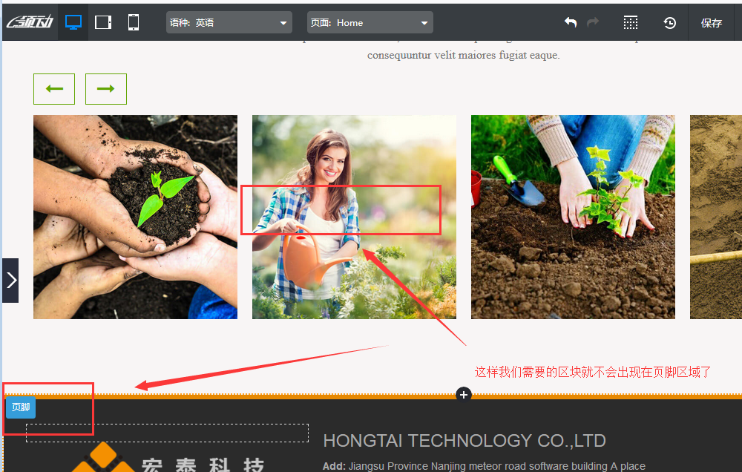Click the previous slide left arrow button
Image resolution: width=742 pixels, height=472 pixels.
point(54,89)
